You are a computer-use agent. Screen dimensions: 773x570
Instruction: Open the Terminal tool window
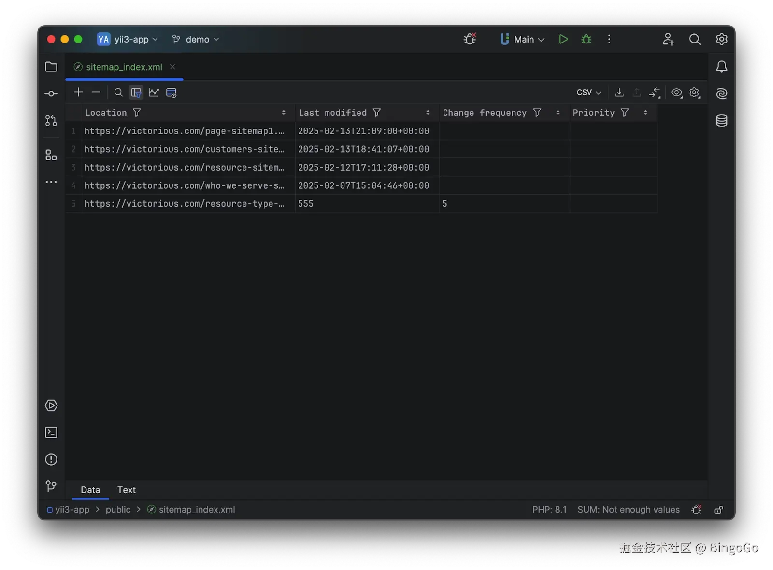(51, 432)
